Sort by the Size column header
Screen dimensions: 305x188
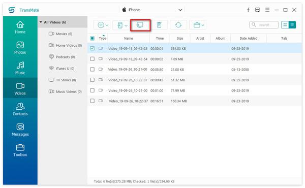click(x=180, y=38)
